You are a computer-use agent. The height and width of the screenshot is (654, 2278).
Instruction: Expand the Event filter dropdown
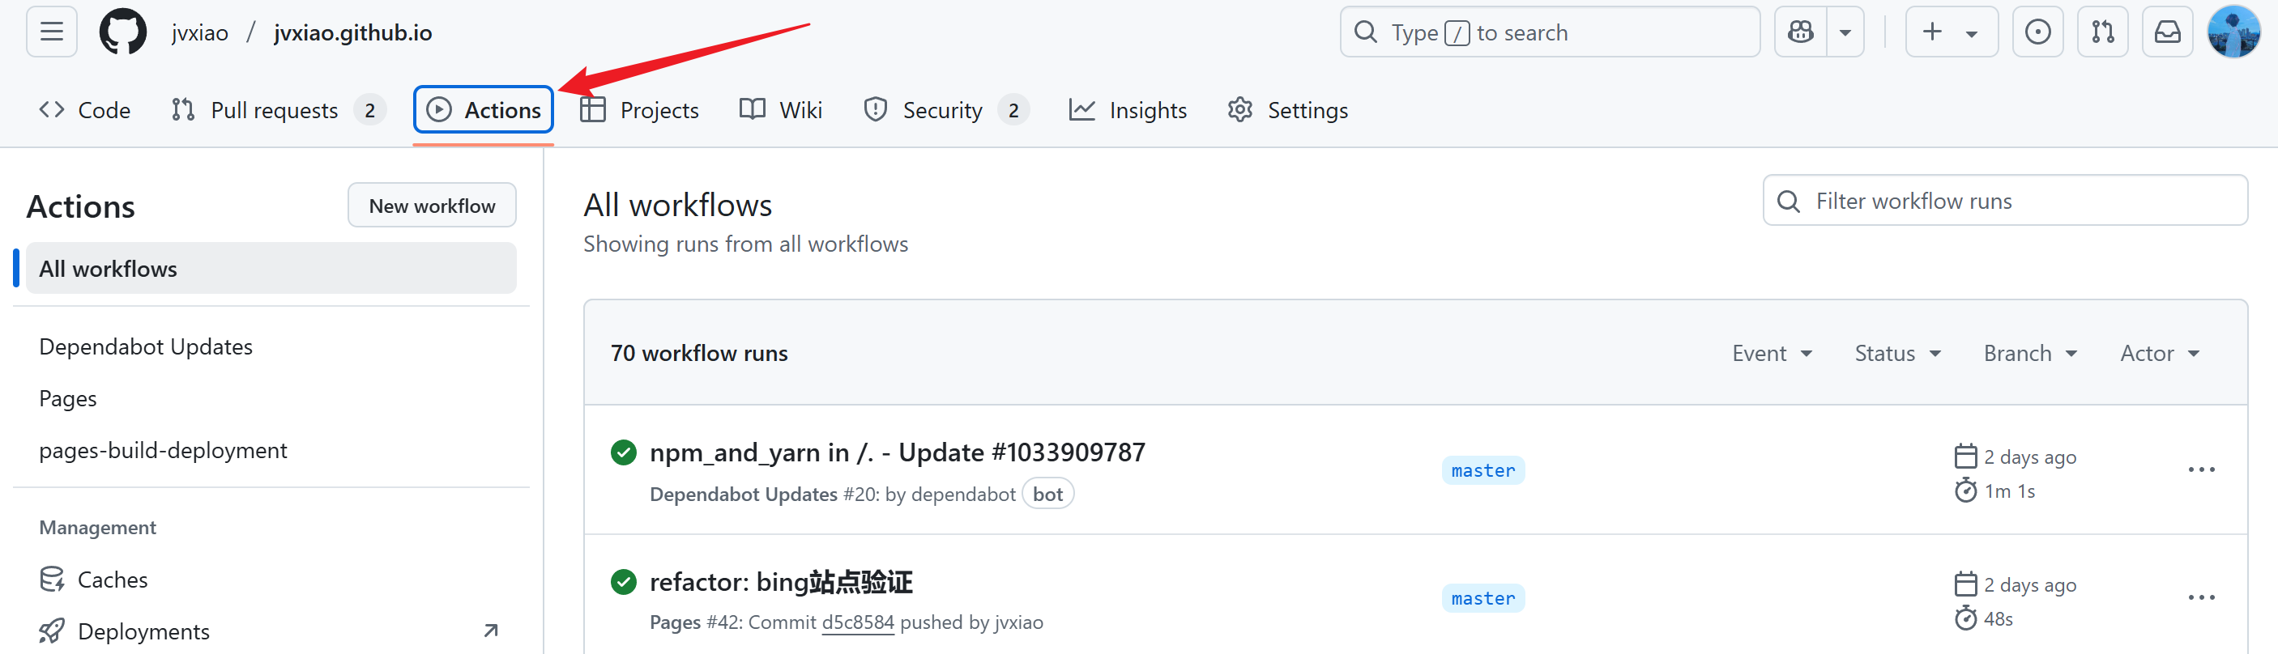click(x=1772, y=354)
